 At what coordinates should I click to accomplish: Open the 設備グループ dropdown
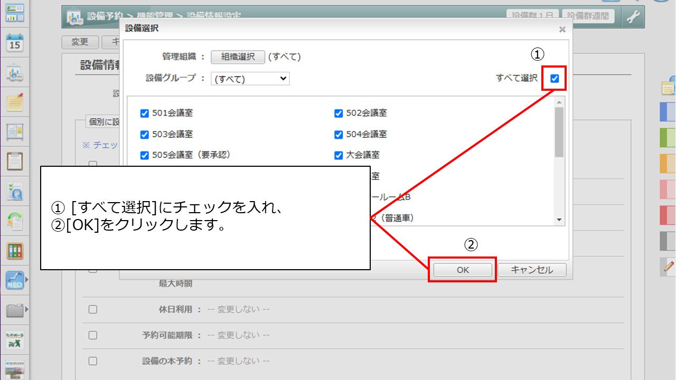point(250,79)
